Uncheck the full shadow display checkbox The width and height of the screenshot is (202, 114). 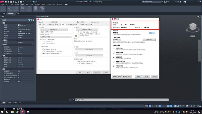[x=114, y=57]
